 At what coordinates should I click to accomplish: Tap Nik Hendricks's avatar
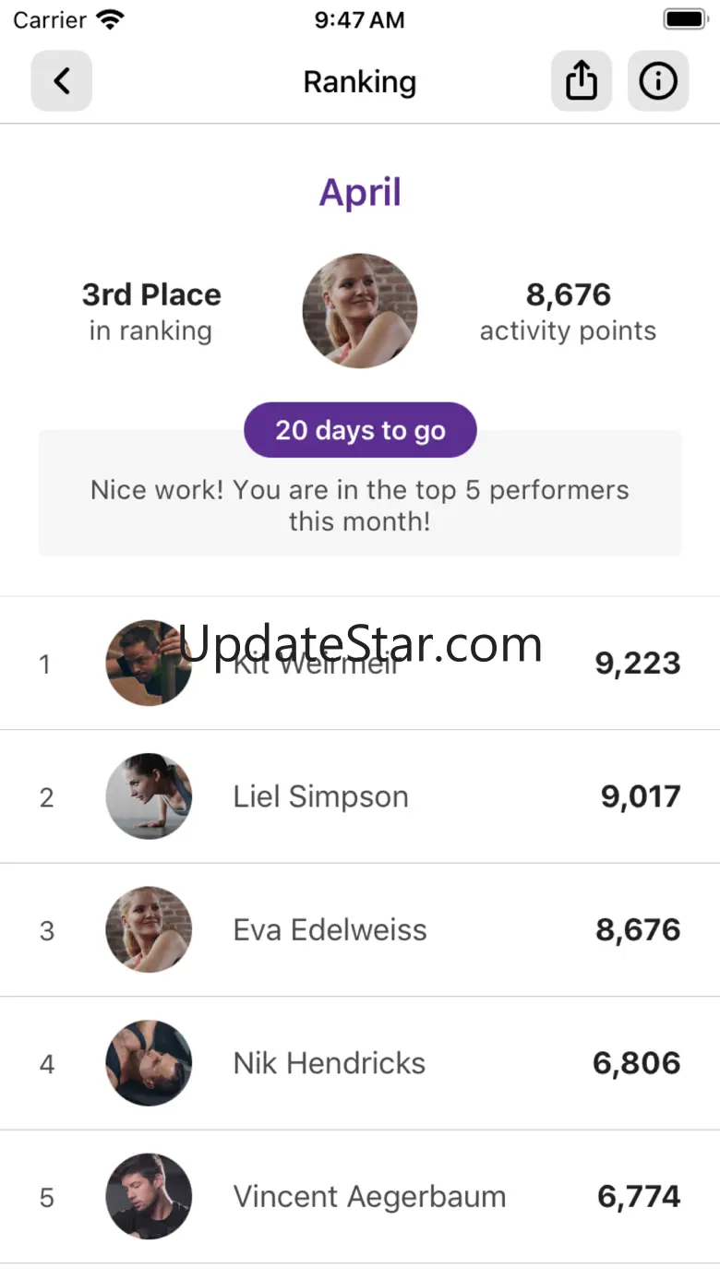(149, 1063)
